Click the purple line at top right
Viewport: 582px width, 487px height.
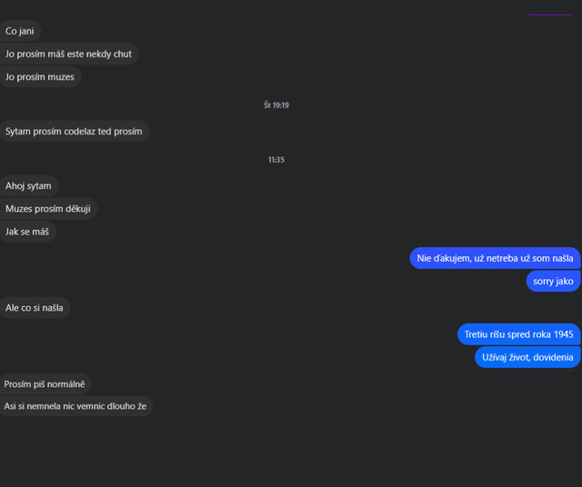[x=549, y=15]
